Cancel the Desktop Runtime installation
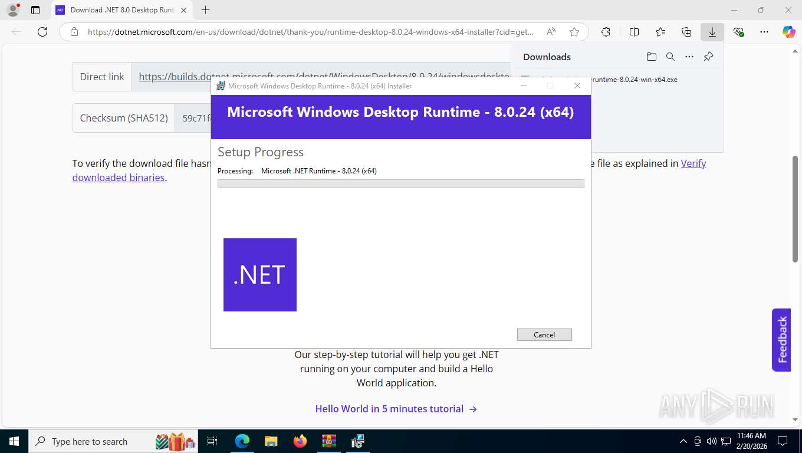This screenshot has height=453, width=802. [544, 334]
